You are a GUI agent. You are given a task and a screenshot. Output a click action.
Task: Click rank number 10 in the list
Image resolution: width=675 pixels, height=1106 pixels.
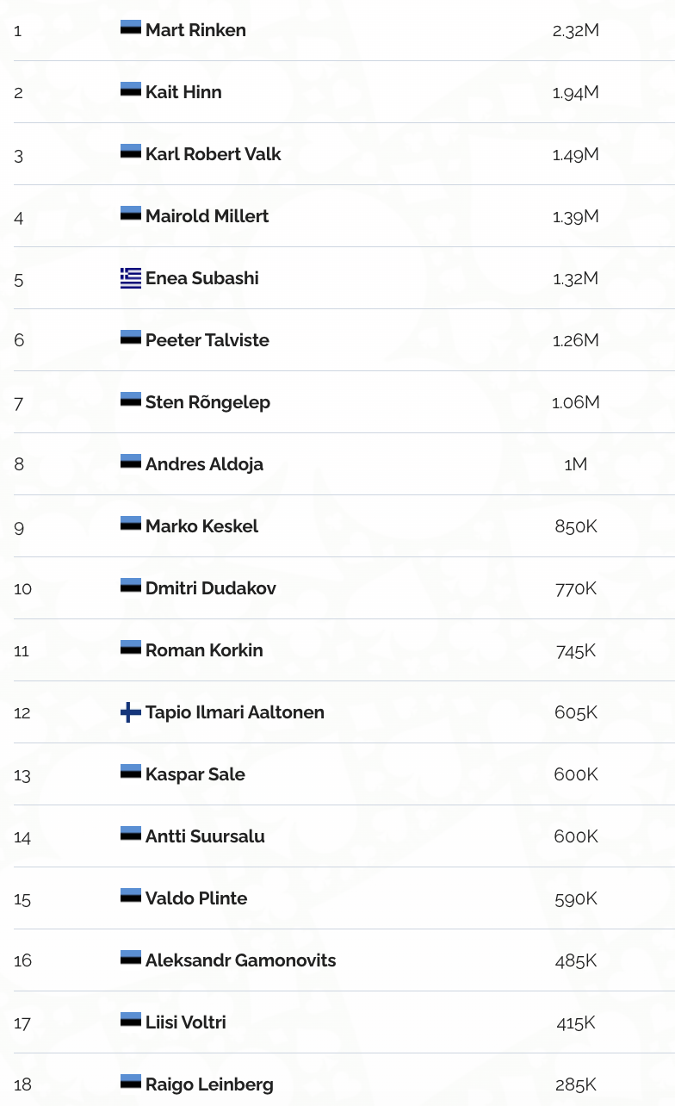point(23,589)
